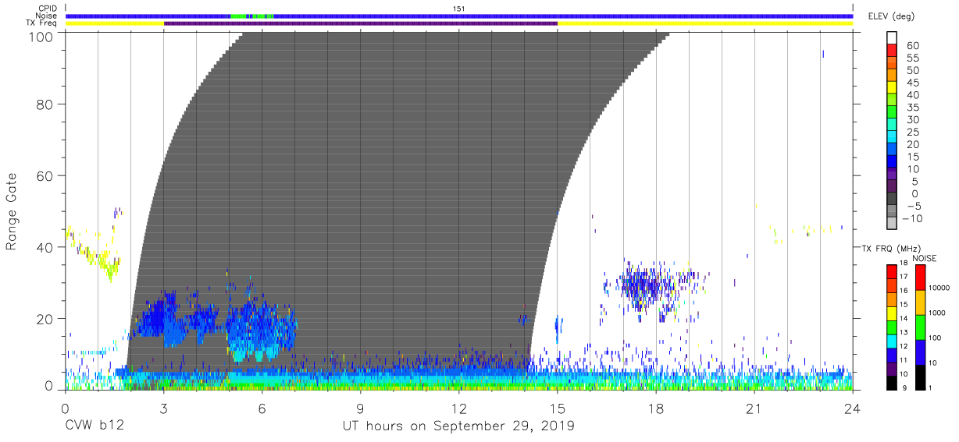Click the "UT hours on September 29, 2019" axis title
This screenshot has width=959, height=442.
pyautogui.click(x=458, y=426)
